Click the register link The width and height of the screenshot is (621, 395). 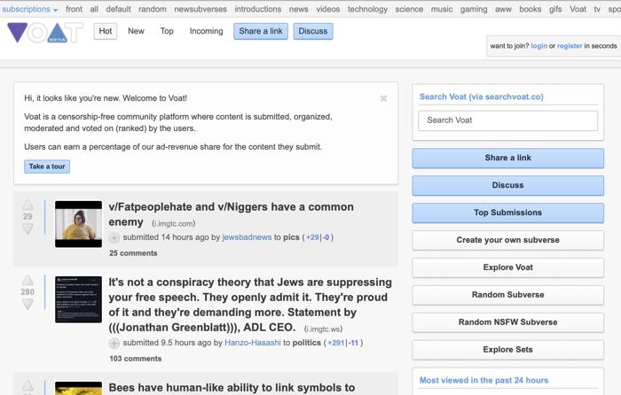coord(570,46)
